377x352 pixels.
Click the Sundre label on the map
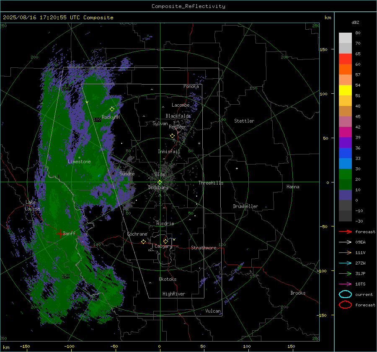tap(127, 174)
